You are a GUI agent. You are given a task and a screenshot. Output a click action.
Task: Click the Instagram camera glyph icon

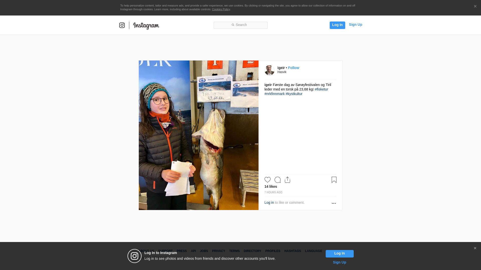[122, 25]
